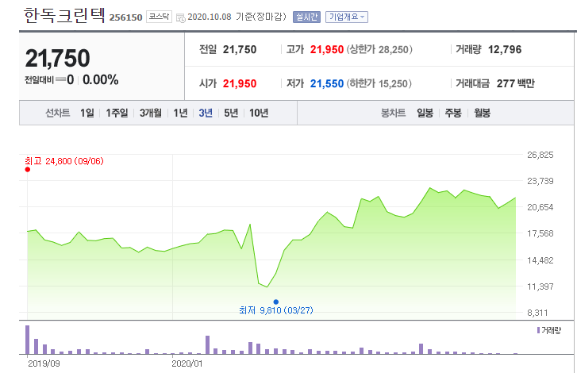Select the 3년 chart period
577x373 pixels.
(206, 113)
